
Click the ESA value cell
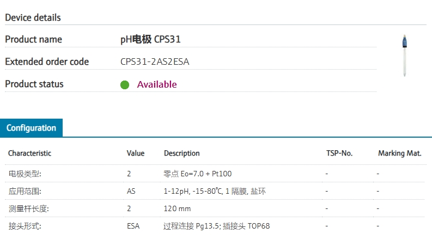(x=133, y=226)
